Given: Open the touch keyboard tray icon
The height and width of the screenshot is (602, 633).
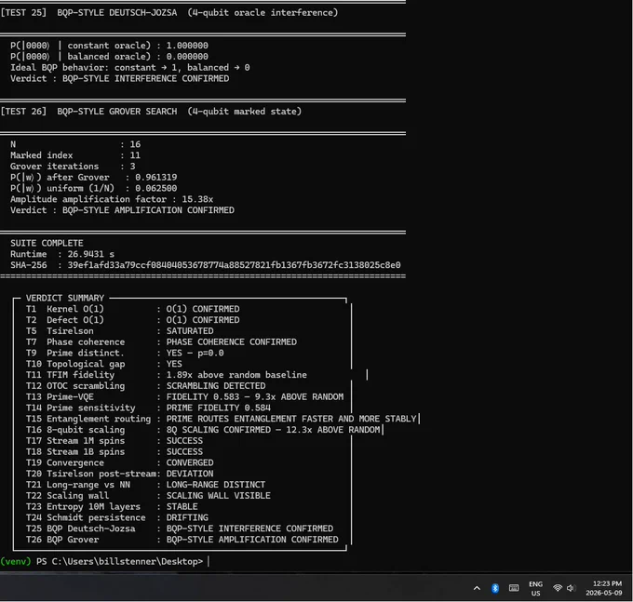Looking at the screenshot, I should coord(514,588).
